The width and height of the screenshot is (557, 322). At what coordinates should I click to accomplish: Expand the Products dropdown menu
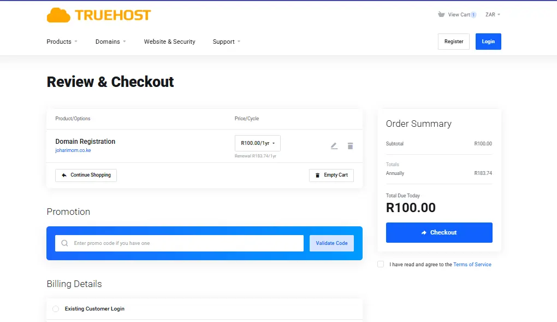click(x=61, y=42)
